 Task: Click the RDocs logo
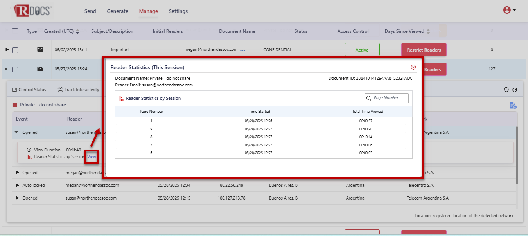pyautogui.click(x=33, y=11)
